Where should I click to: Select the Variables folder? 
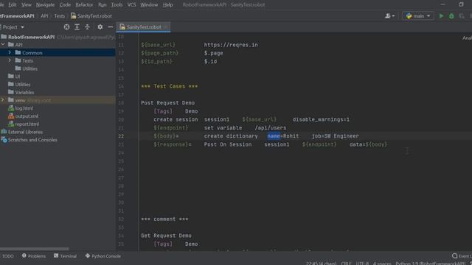(x=24, y=92)
